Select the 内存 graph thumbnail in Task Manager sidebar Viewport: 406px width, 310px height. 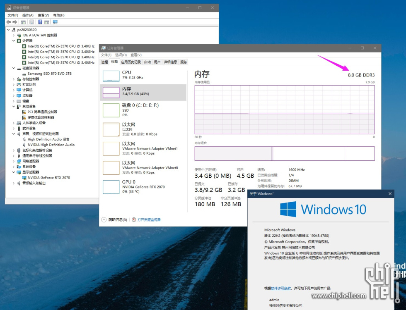[x=111, y=93]
